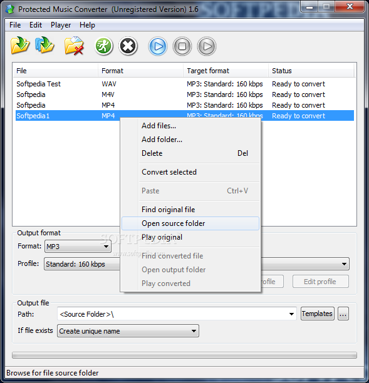Select the Softpedia1 file row
This screenshot has height=383, width=369.
point(185,116)
